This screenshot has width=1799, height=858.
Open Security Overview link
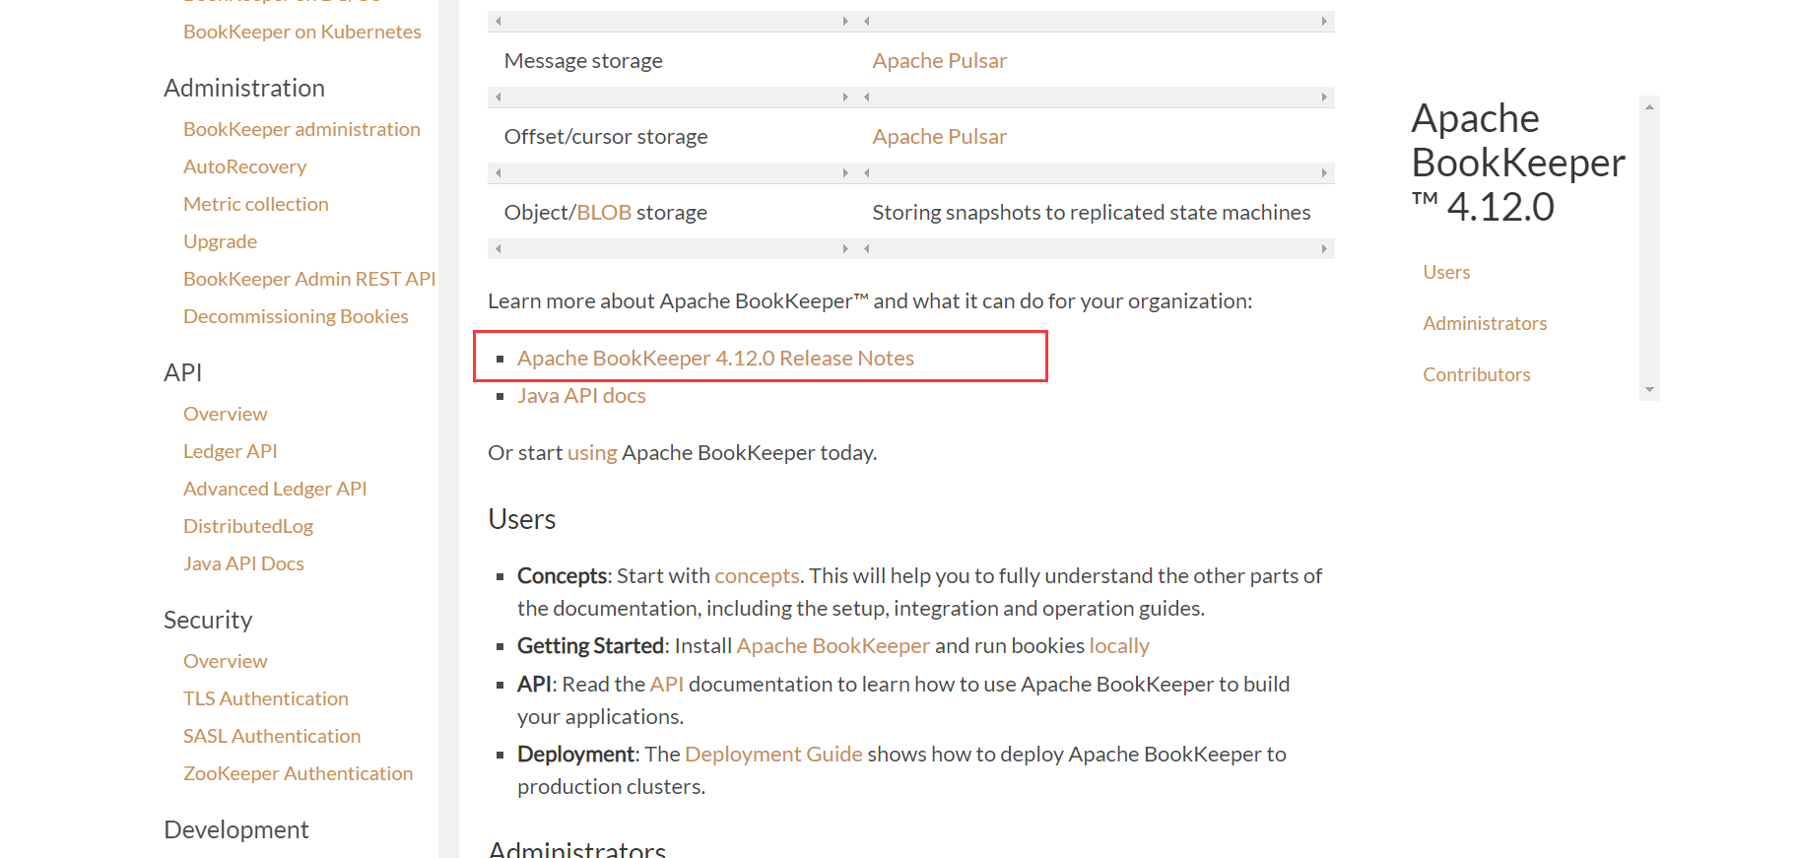pyautogui.click(x=225, y=661)
